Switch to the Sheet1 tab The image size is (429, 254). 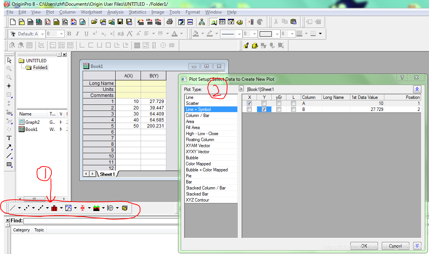click(107, 174)
